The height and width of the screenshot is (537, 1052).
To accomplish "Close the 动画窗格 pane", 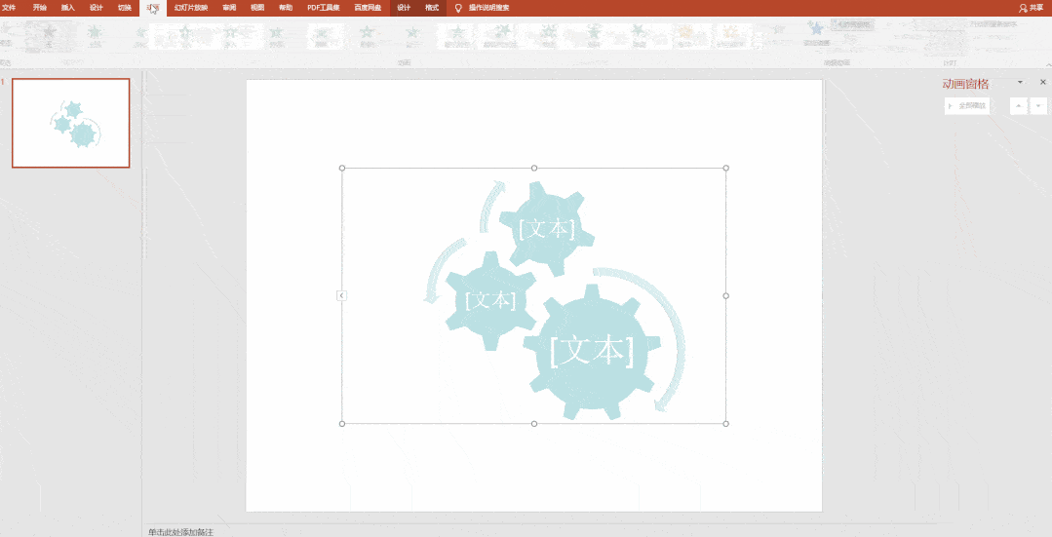I will click(1042, 82).
